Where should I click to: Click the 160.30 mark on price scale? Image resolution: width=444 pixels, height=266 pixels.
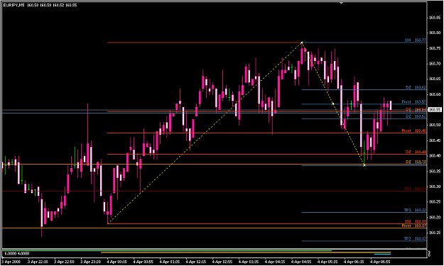(435, 187)
